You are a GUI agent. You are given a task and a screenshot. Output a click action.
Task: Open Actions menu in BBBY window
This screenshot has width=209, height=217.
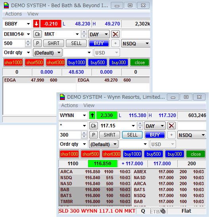14,14
